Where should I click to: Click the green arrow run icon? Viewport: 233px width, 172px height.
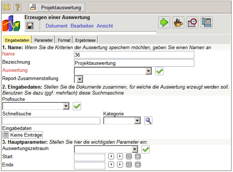click(x=164, y=22)
